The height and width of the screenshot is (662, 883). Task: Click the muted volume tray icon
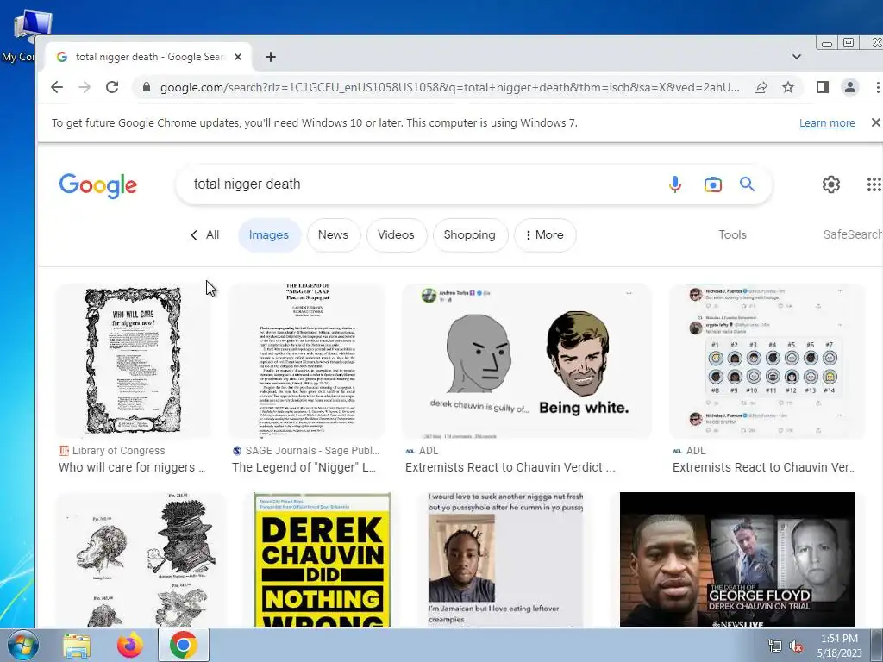796,646
